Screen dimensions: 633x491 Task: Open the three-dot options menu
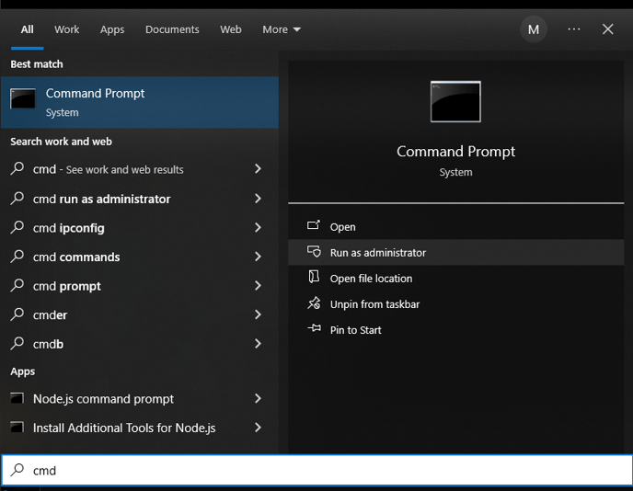[574, 29]
